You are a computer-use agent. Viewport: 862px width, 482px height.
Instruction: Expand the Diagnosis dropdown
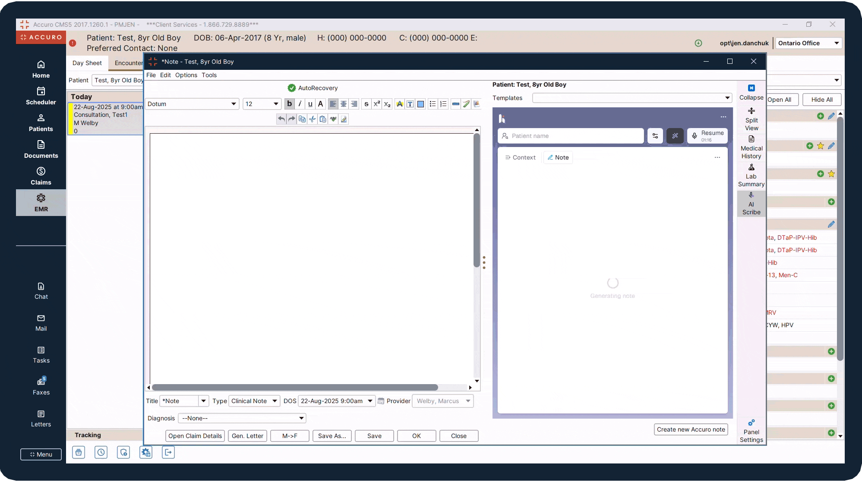click(x=301, y=418)
